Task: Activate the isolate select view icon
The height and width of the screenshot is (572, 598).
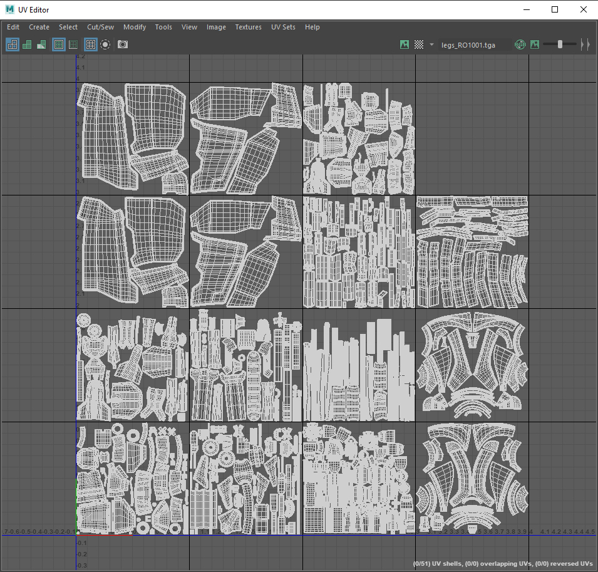Action: pyautogui.click(x=59, y=44)
